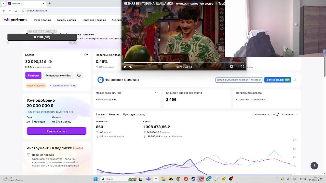This screenshot has height=183, width=326.
Task: Open Финансовые отчёты
Action: pos(58,75)
